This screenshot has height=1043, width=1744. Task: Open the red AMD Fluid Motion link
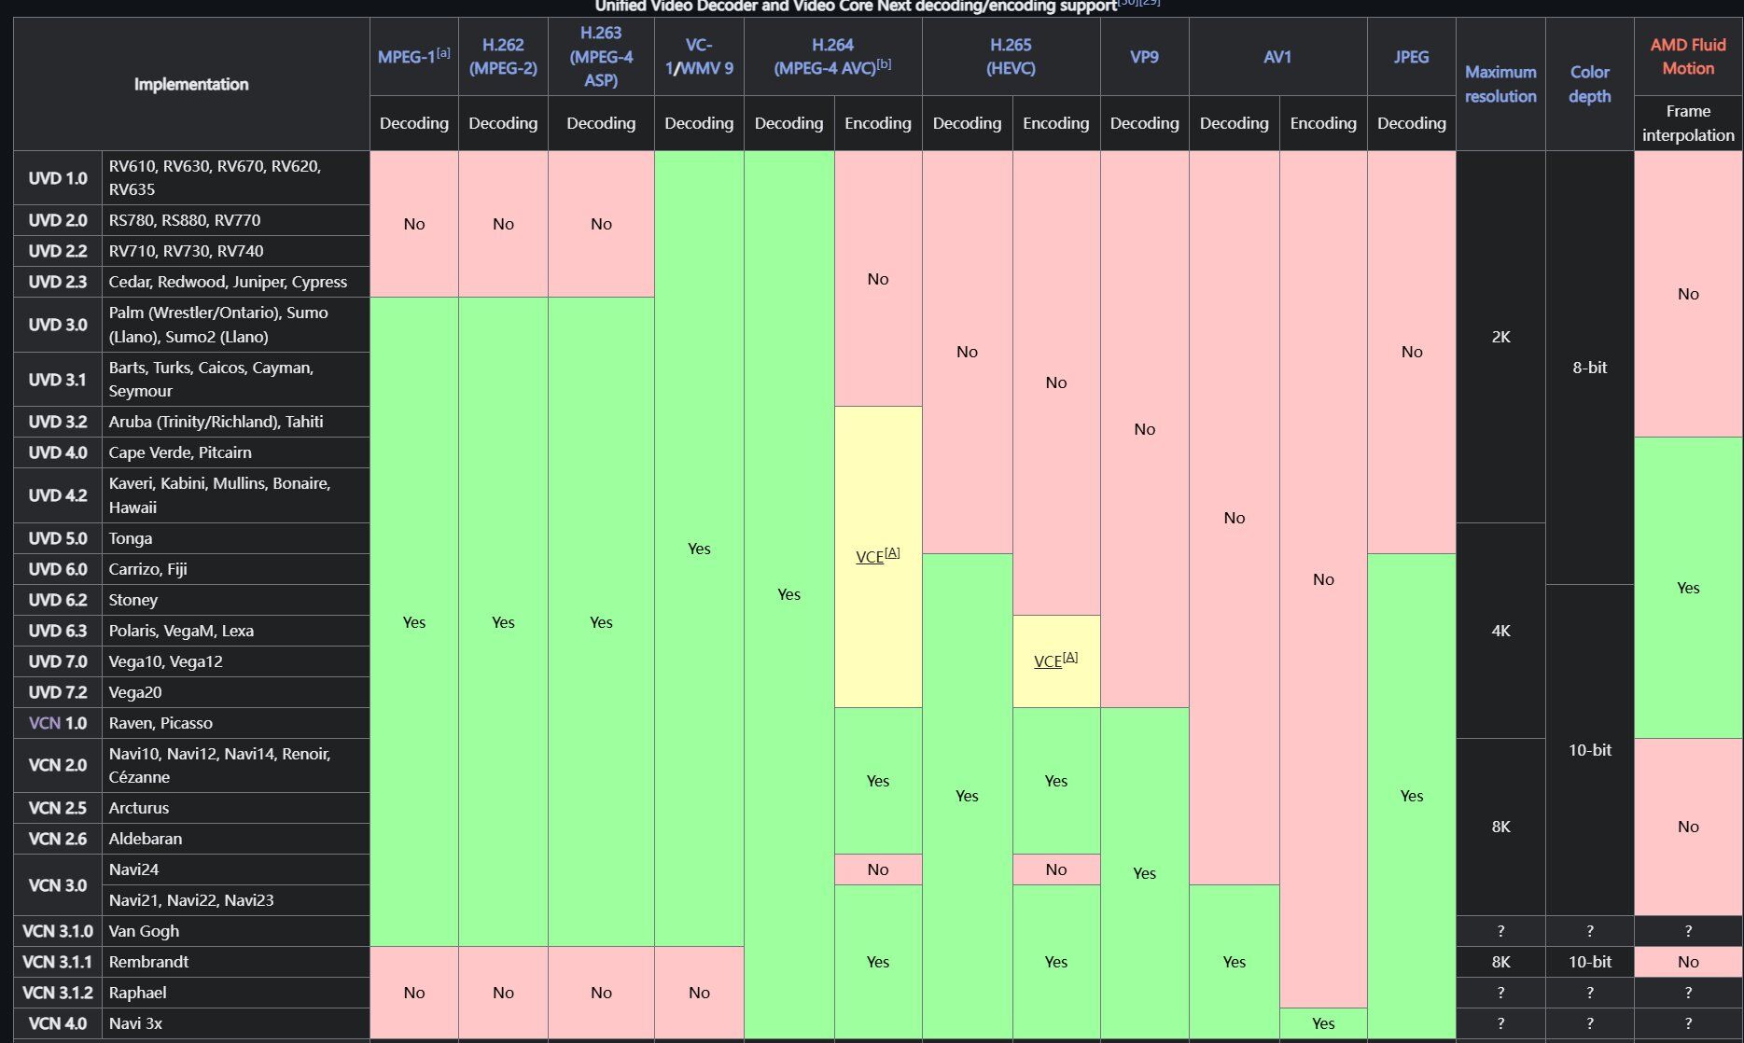pyautogui.click(x=1688, y=56)
